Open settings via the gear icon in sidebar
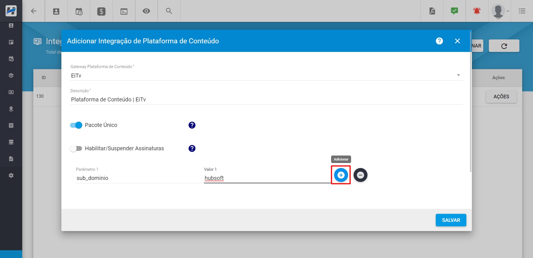 11,175
